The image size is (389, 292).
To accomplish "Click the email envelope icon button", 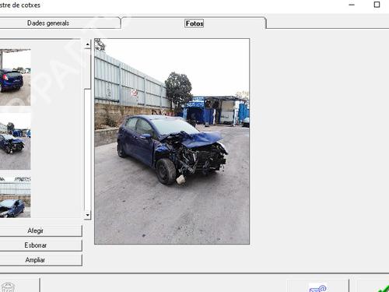I will (x=317, y=287).
